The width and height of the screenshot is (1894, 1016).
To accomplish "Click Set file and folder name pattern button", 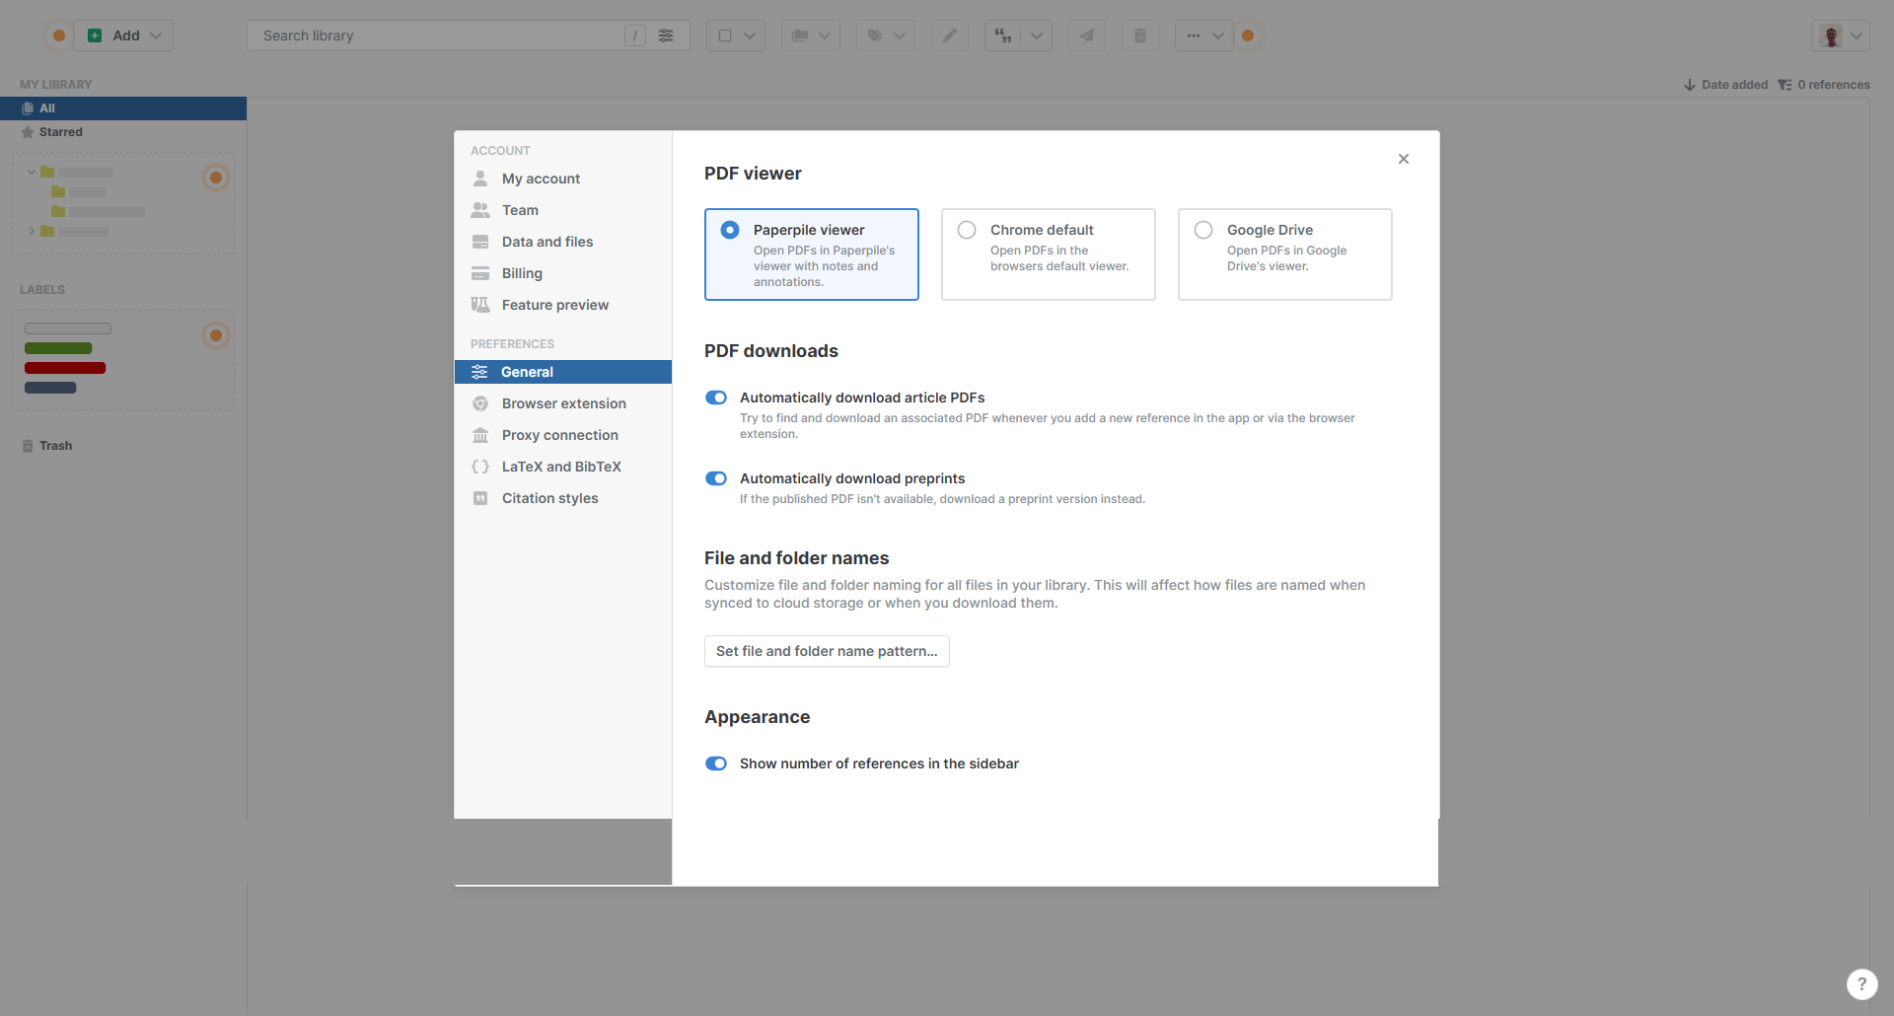I will point(827,651).
